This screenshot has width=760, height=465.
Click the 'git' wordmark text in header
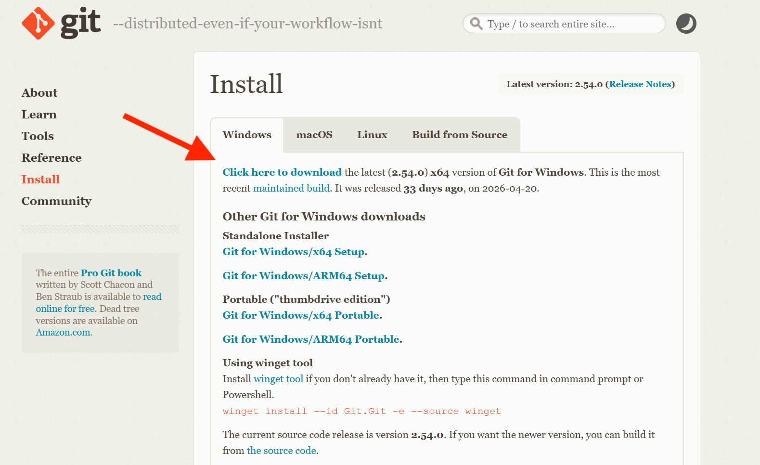[81, 23]
